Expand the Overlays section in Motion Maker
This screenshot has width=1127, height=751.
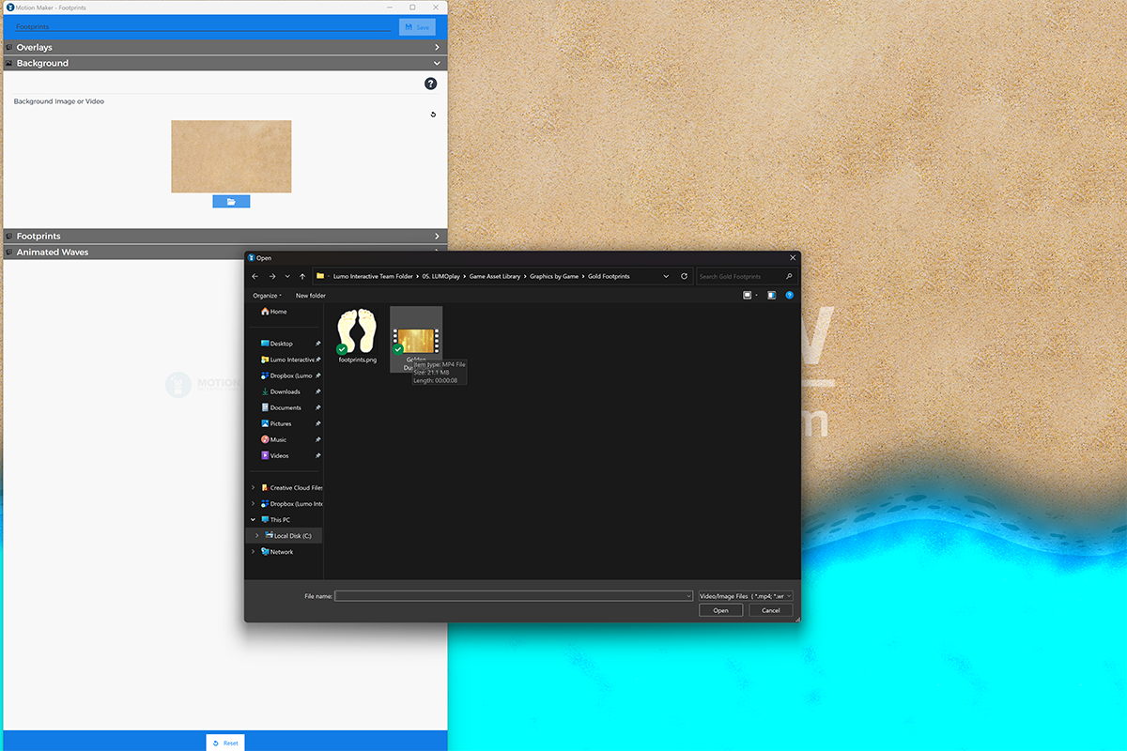tap(438, 47)
